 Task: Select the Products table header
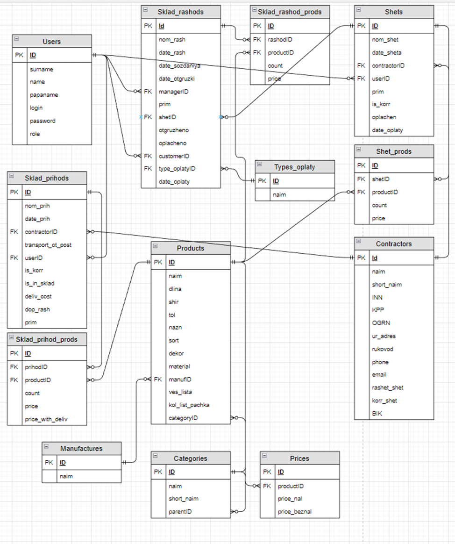[191, 248]
